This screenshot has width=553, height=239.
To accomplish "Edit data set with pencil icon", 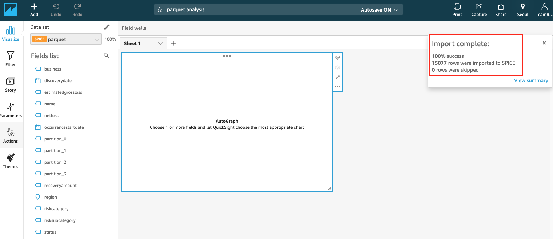I will [107, 27].
